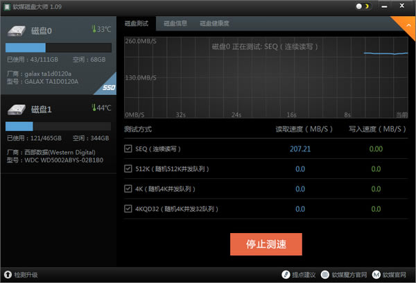This screenshot has width=416, height=283.
Task: Click the 512K read speed value
Action: pyautogui.click(x=300, y=169)
